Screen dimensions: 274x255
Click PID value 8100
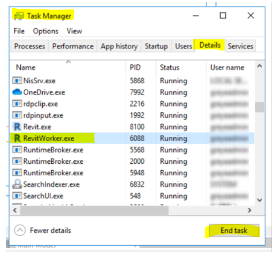(x=137, y=127)
